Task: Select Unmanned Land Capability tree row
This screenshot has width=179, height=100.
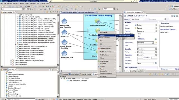Action: coord(37,41)
